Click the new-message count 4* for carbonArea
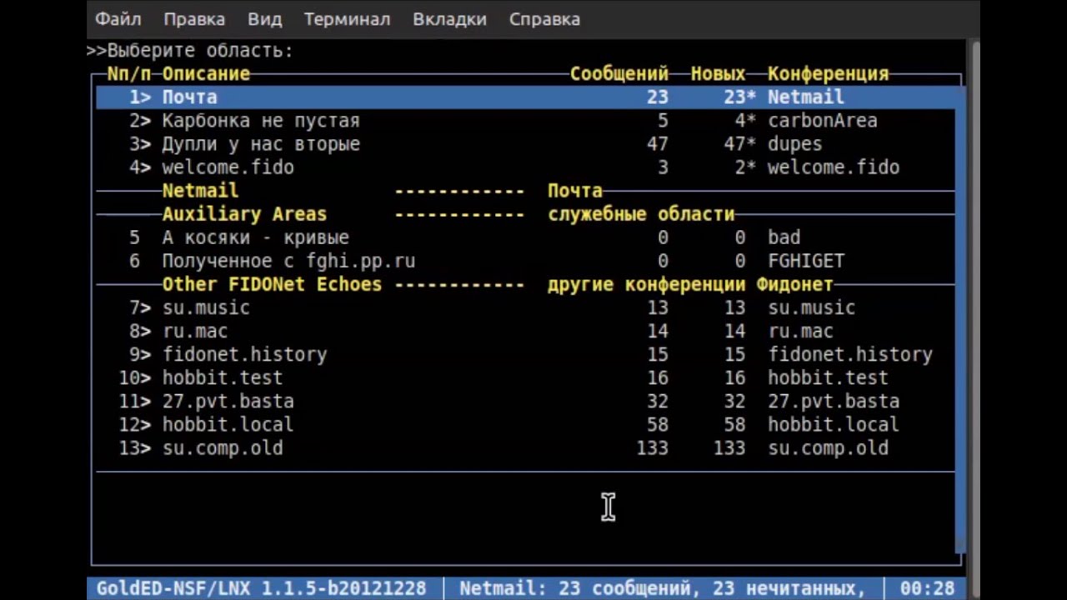1067x600 pixels. click(x=745, y=121)
